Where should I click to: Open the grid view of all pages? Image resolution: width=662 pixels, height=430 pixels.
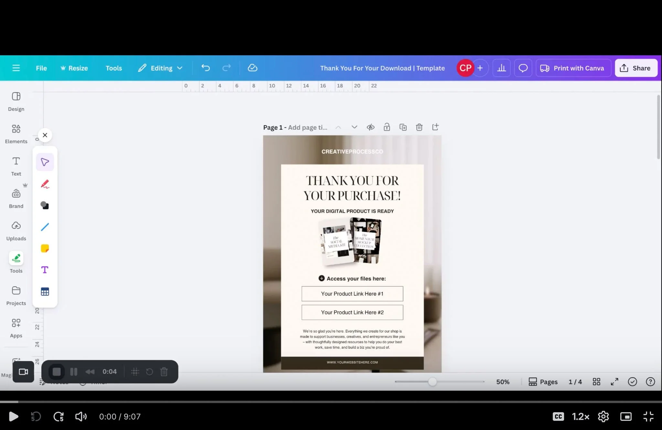596,382
